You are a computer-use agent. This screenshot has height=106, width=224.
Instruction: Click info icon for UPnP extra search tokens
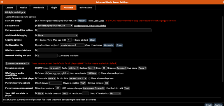[36, 50]
